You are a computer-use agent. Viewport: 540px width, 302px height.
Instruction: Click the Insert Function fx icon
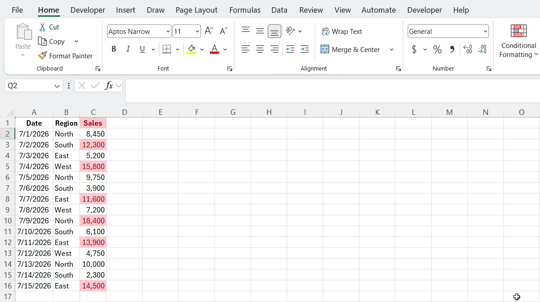click(x=109, y=85)
